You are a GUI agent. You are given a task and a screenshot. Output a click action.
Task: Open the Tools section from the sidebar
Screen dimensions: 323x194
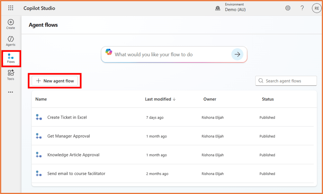coord(10,75)
